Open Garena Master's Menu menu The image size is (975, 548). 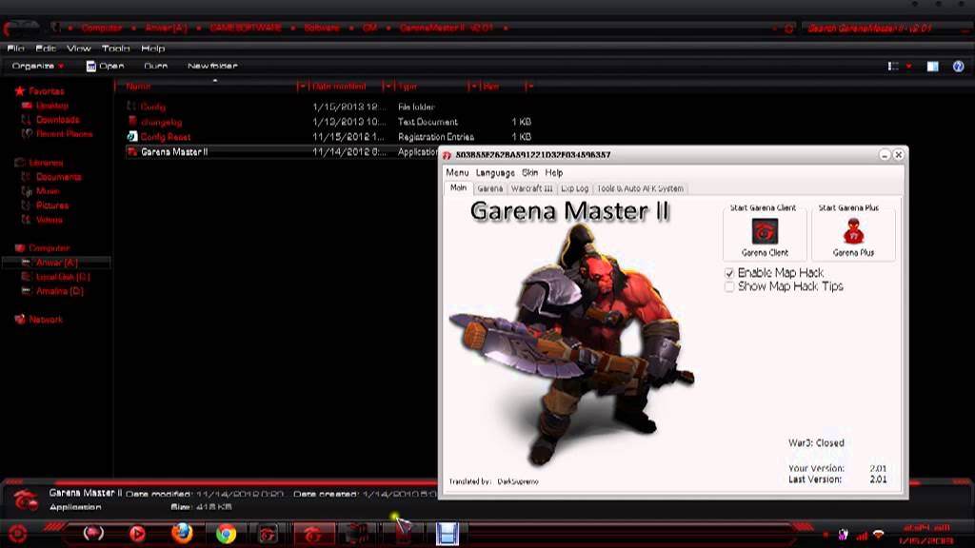[x=457, y=173]
